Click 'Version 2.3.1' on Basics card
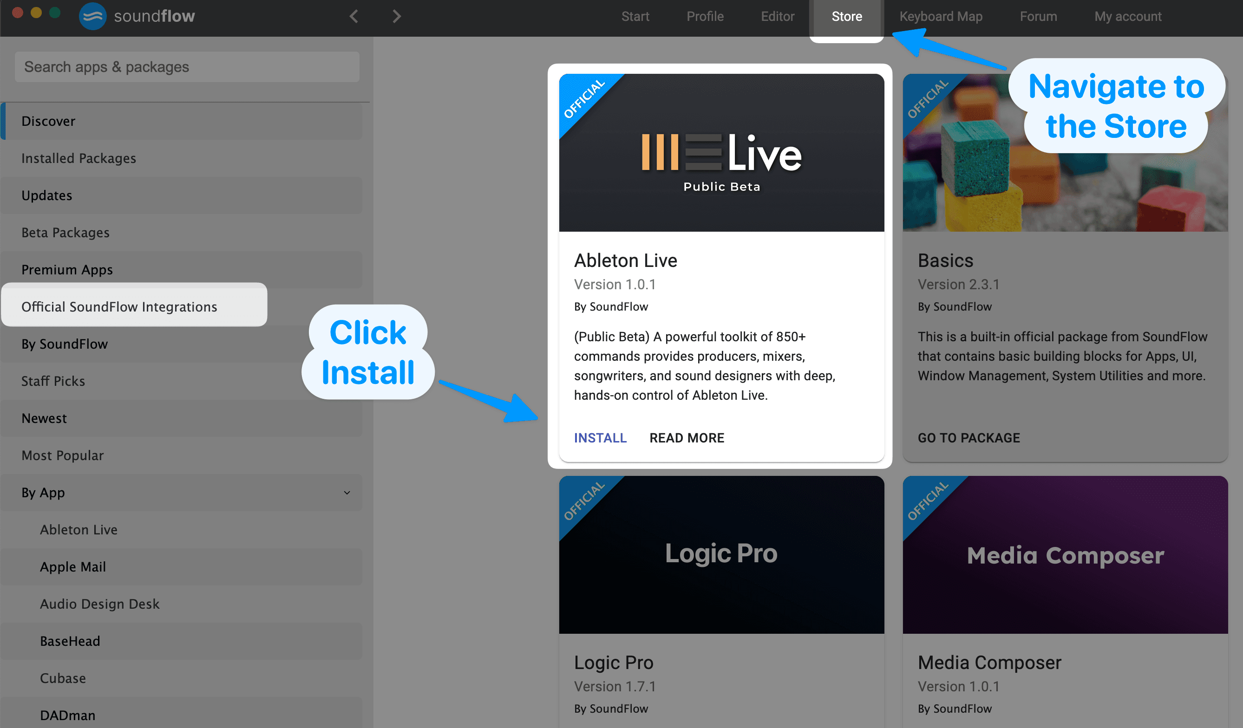This screenshot has height=728, width=1243. (958, 285)
